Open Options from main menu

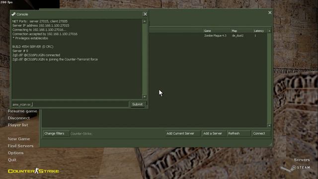[15, 153]
